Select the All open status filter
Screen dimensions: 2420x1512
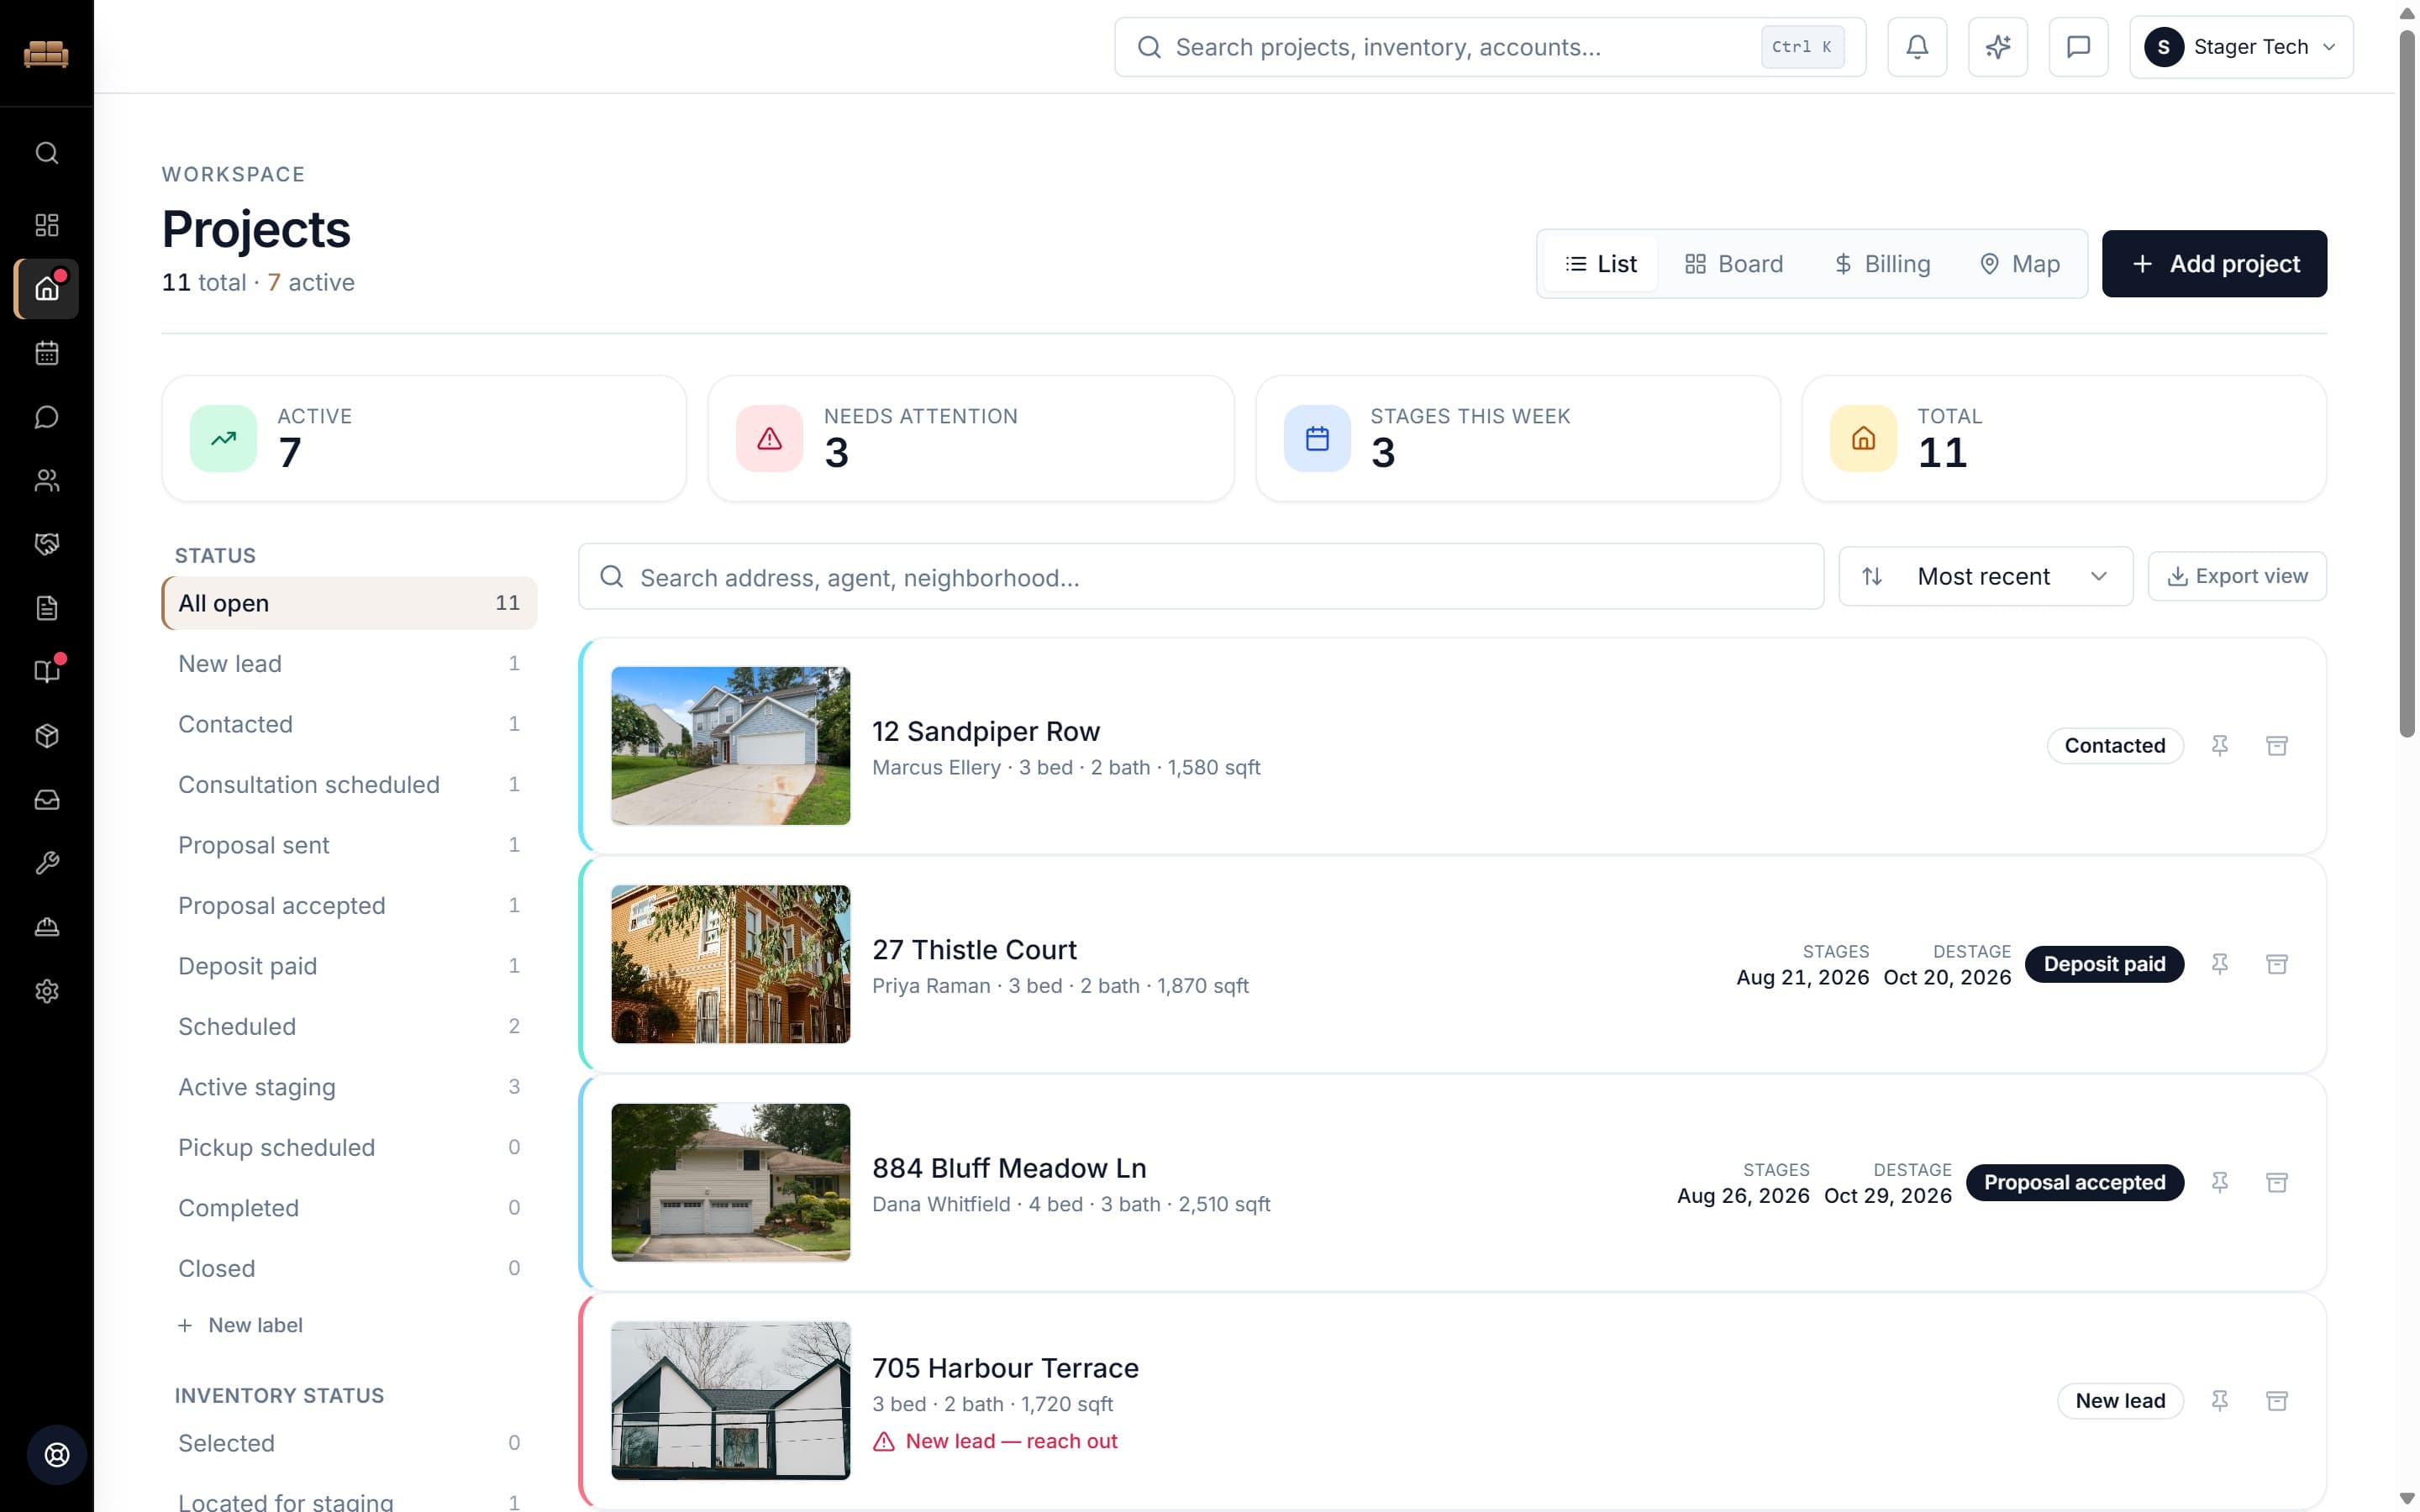[349, 603]
